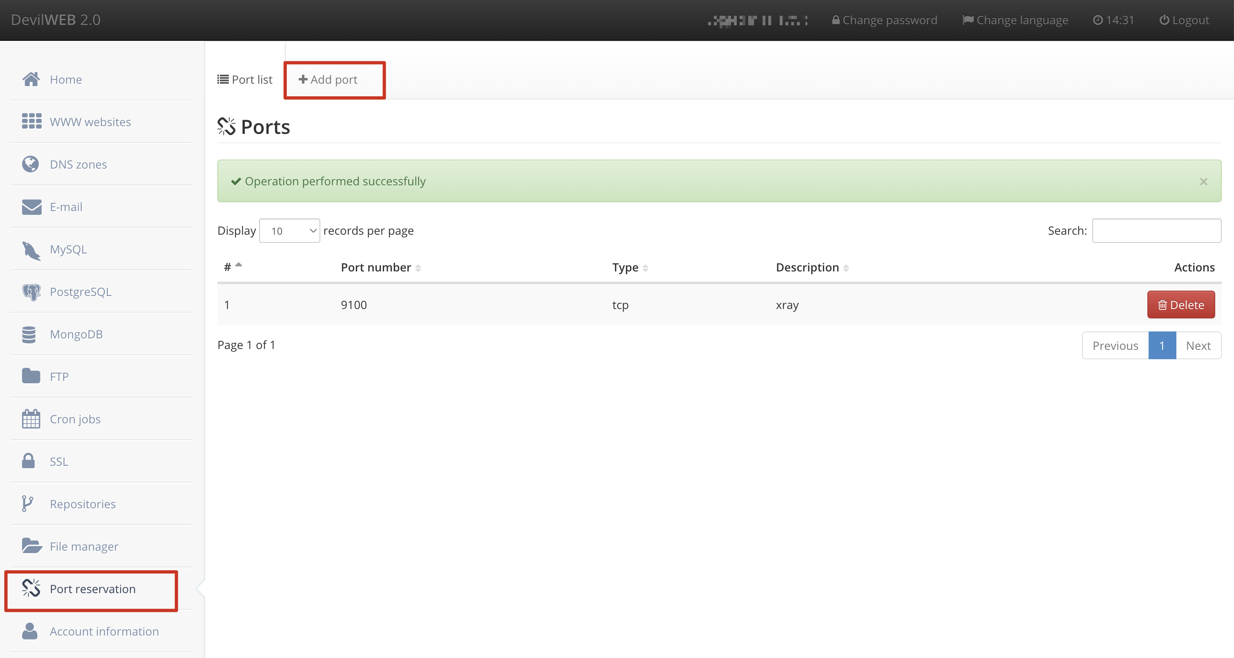This screenshot has height=658, width=1234.
Task: Switch to the Add port tab
Action: coord(328,80)
